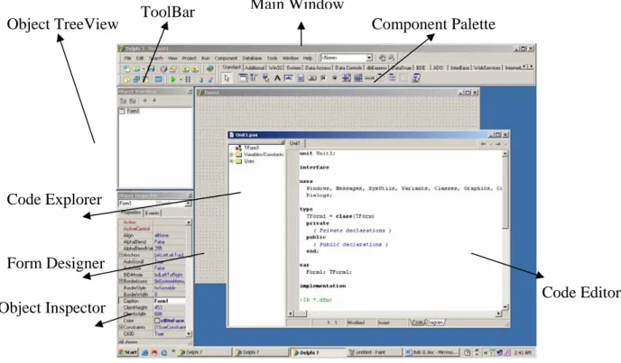This screenshot has height=363, width=621.
Task: Move item up in Object TreeView
Action: (x=145, y=101)
